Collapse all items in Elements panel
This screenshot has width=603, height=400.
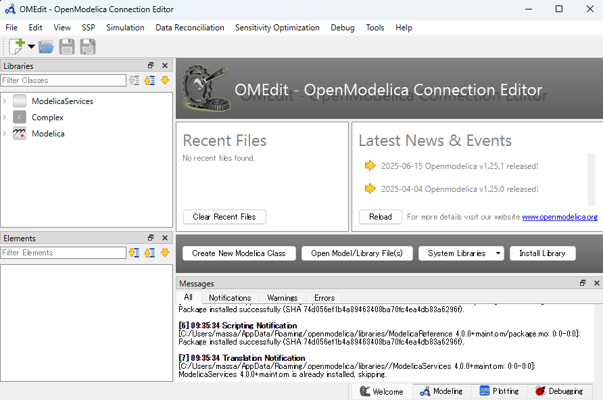tap(149, 253)
